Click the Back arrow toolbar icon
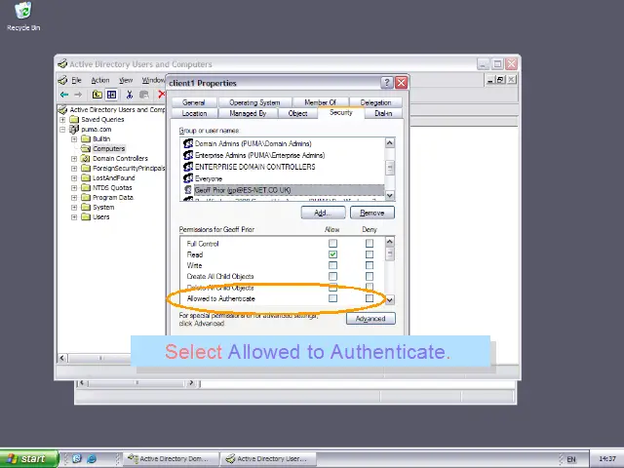This screenshot has width=624, height=468. 64,95
